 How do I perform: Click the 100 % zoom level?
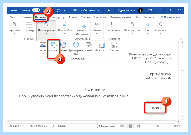pos(177,126)
